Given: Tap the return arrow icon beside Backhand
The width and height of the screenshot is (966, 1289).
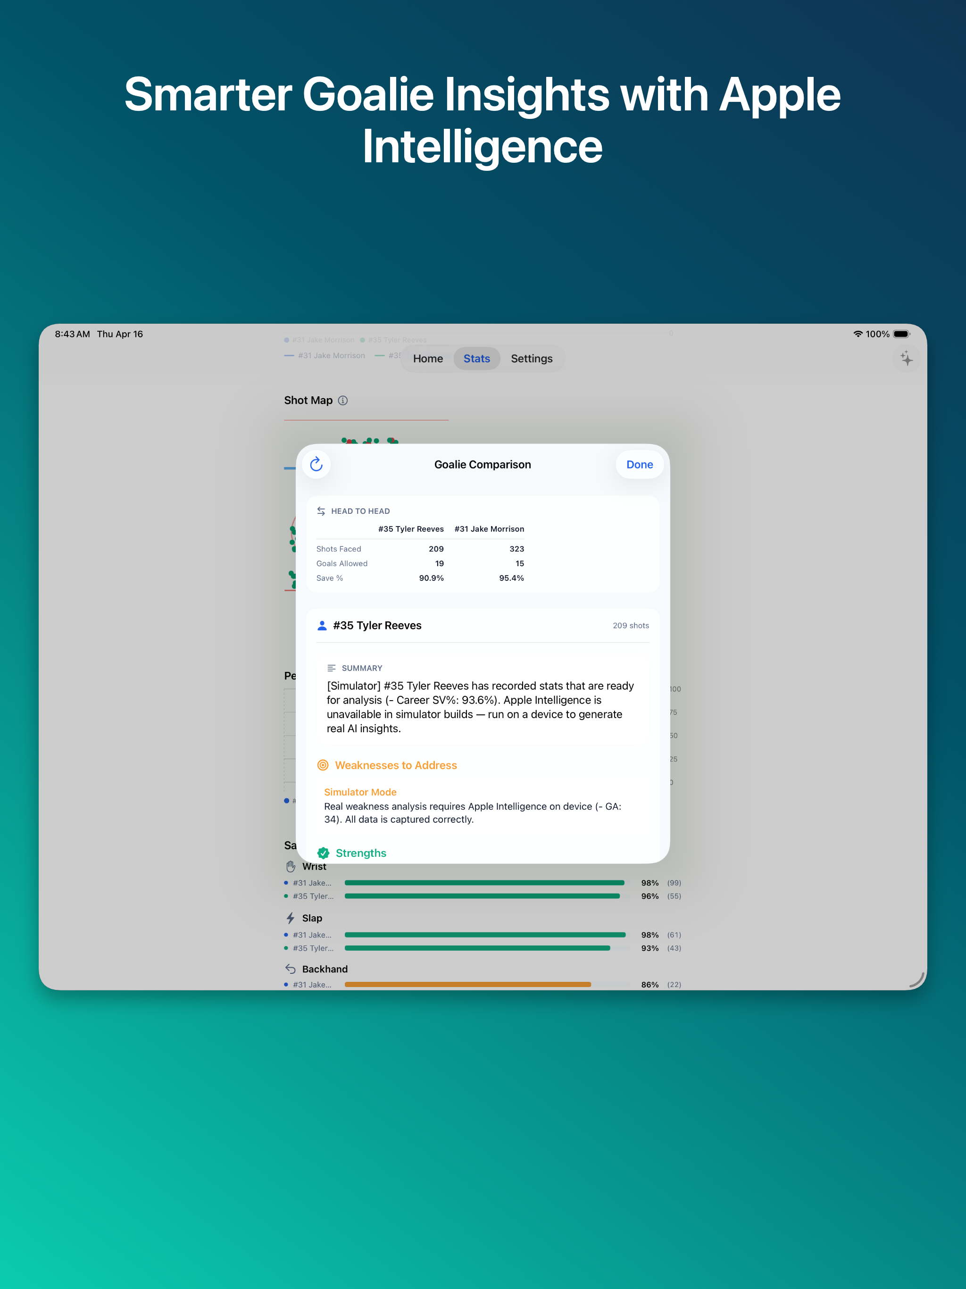Looking at the screenshot, I should click(291, 969).
